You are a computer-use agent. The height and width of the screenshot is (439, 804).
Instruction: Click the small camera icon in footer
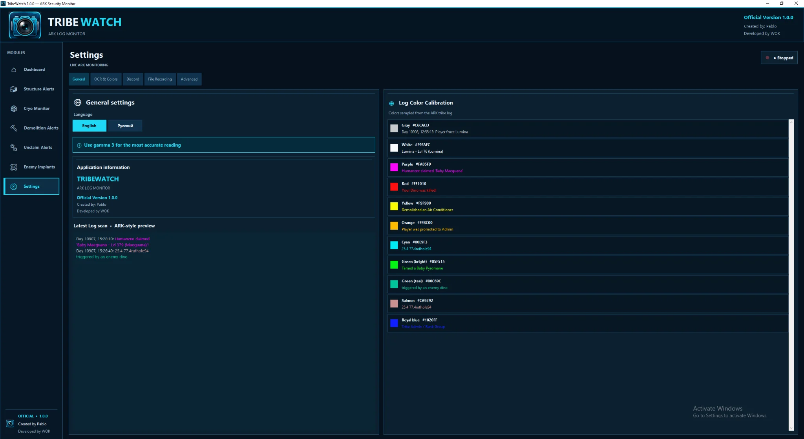10,424
